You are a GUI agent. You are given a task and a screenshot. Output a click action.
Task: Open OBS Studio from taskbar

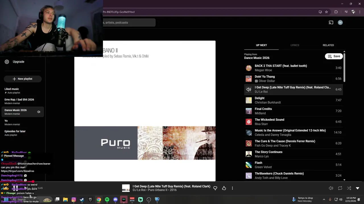coord(149,199)
